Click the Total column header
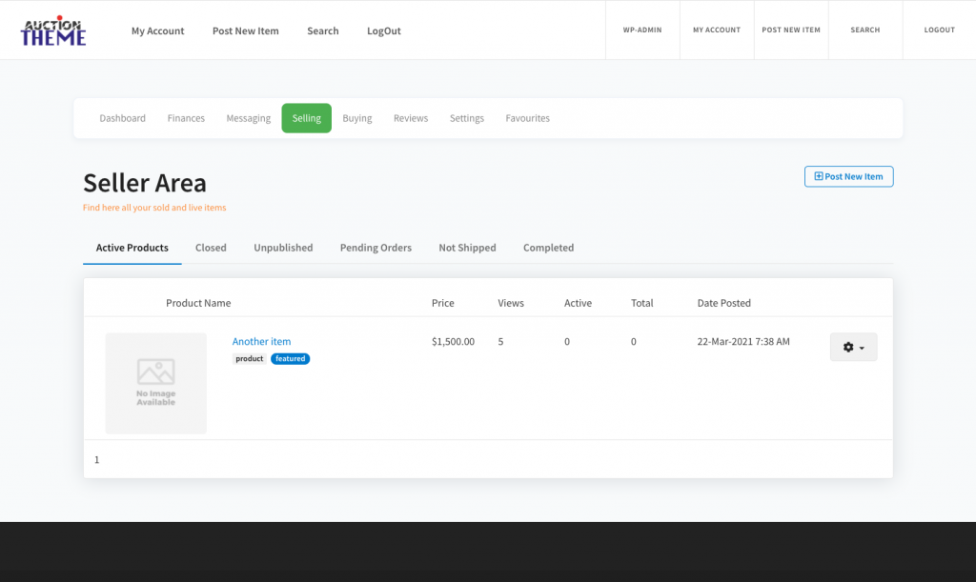976x582 pixels. pos(641,303)
